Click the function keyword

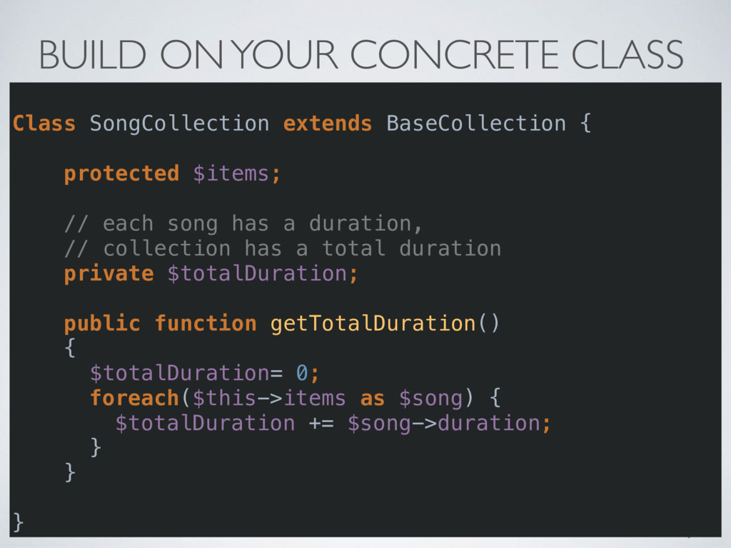coord(206,324)
